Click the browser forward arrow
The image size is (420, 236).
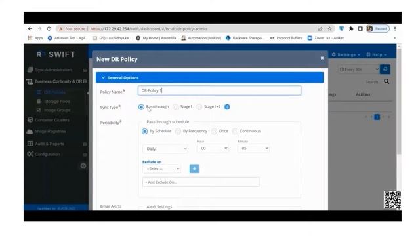[x=39, y=29]
